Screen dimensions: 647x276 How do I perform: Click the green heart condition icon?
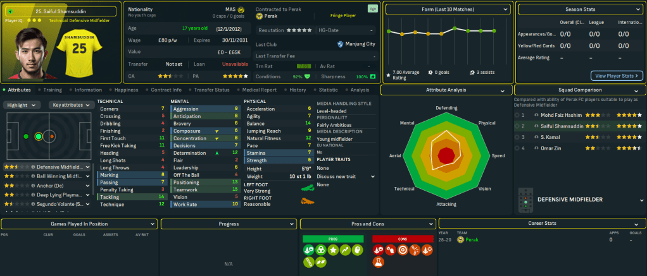pos(308,76)
